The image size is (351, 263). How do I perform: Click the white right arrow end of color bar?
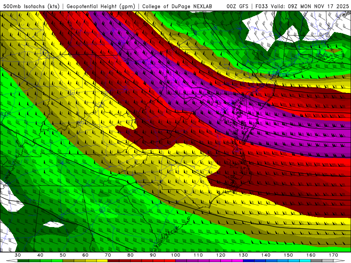(339, 261)
